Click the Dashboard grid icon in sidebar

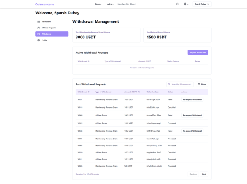click(39, 21)
